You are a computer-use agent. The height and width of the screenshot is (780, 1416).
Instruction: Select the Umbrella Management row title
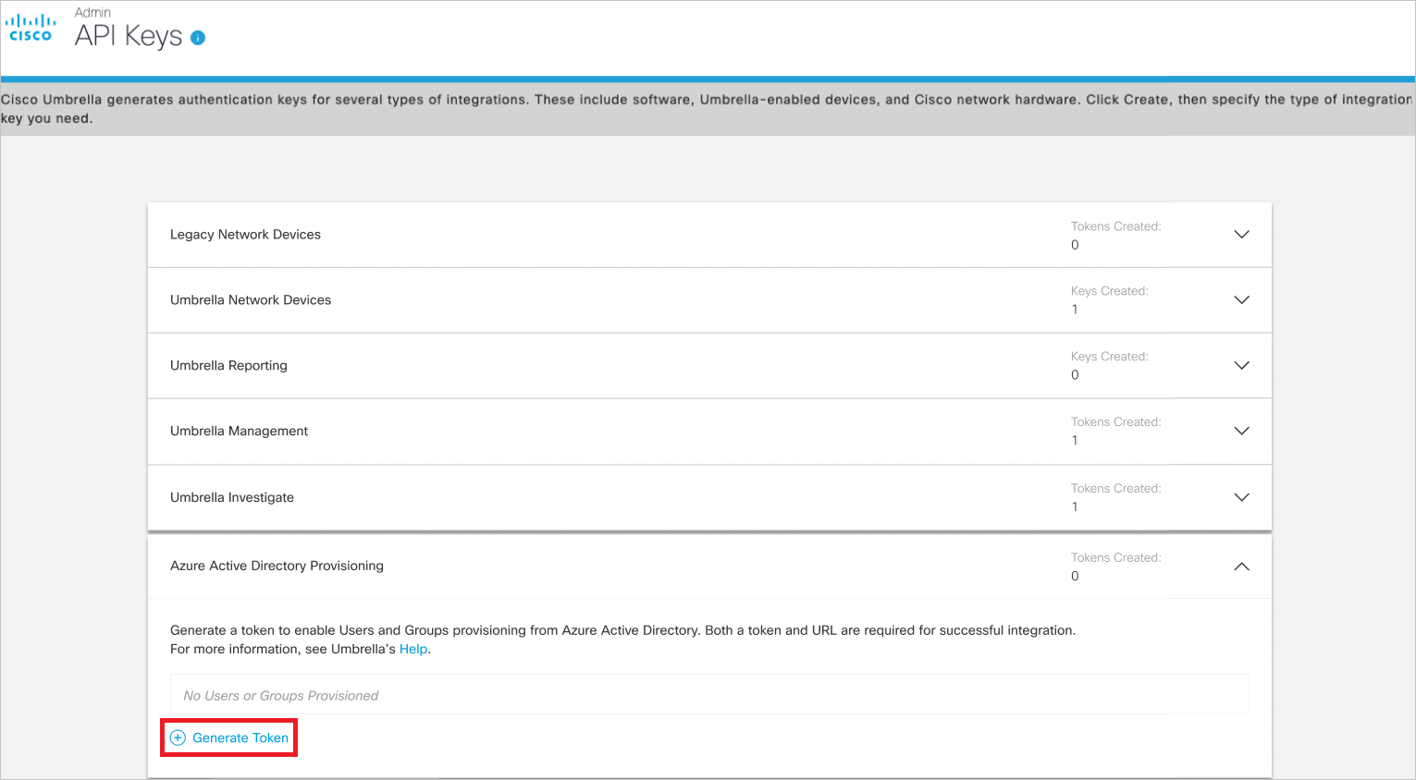click(239, 432)
